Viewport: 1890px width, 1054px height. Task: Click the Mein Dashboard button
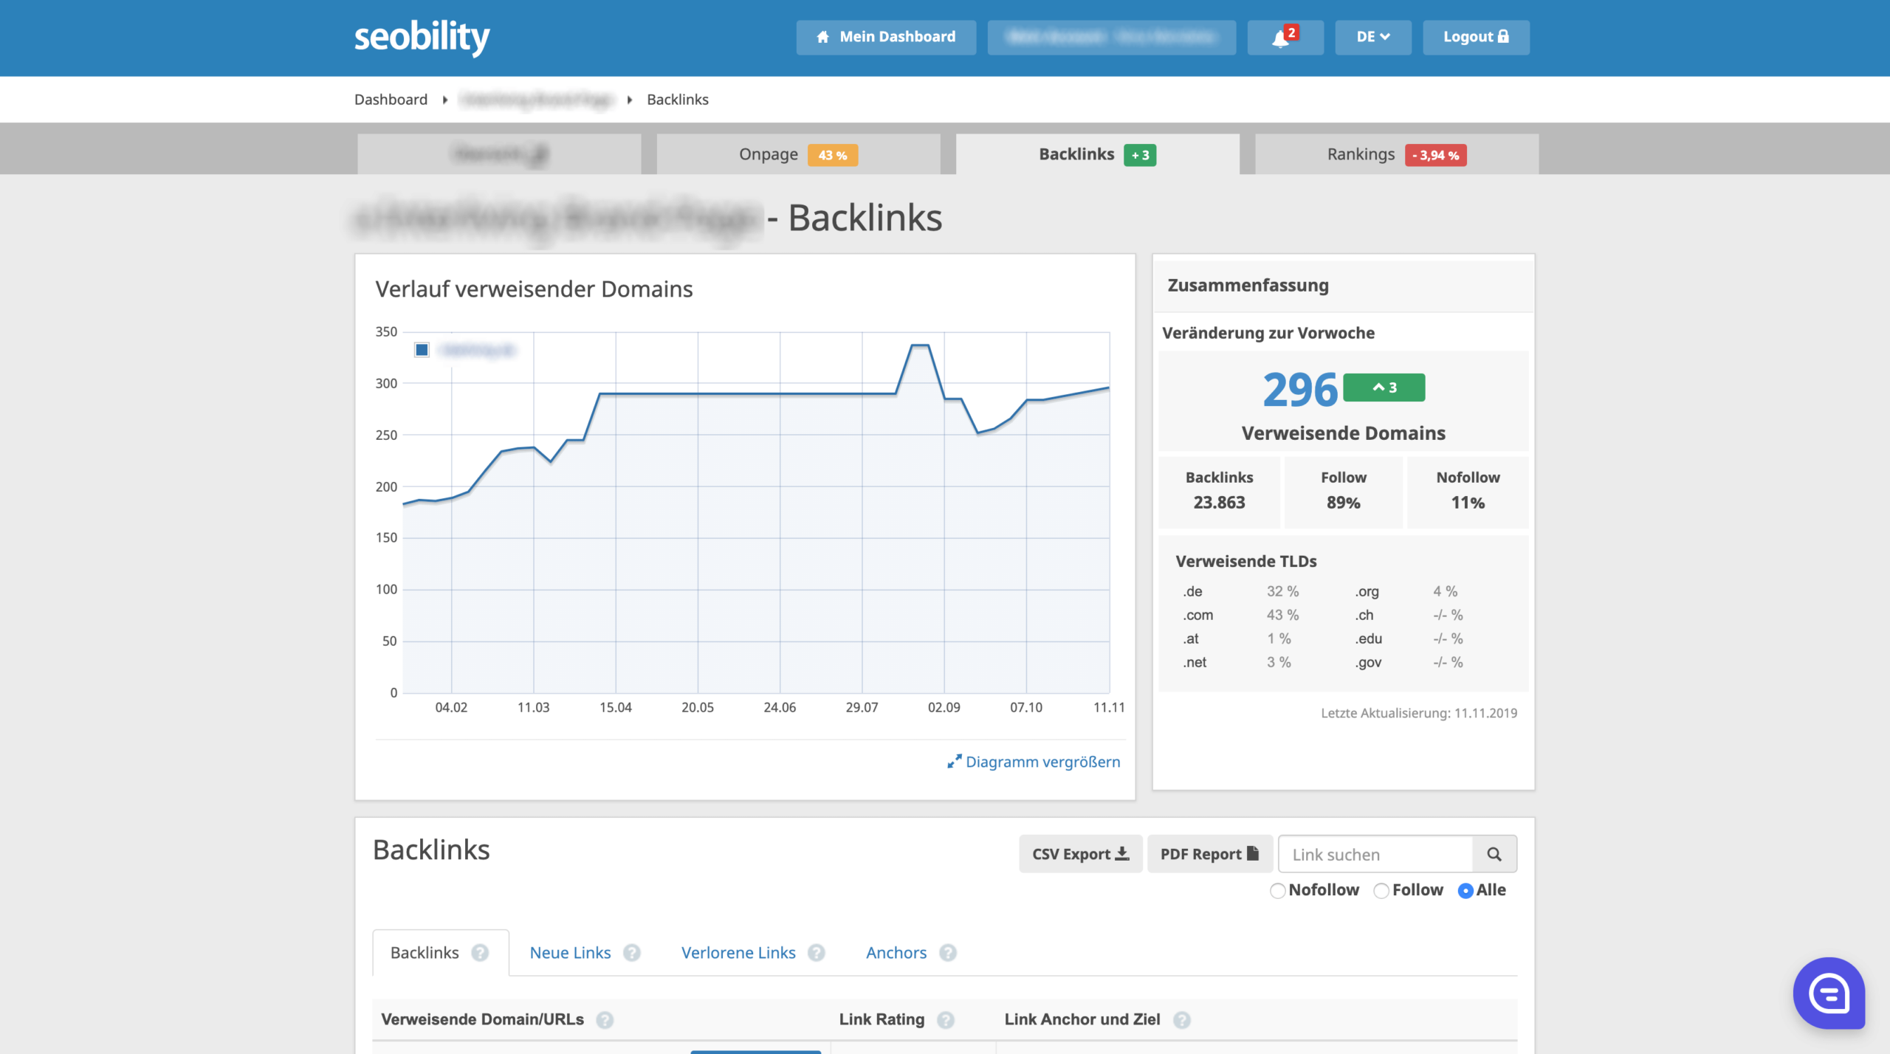coord(886,37)
